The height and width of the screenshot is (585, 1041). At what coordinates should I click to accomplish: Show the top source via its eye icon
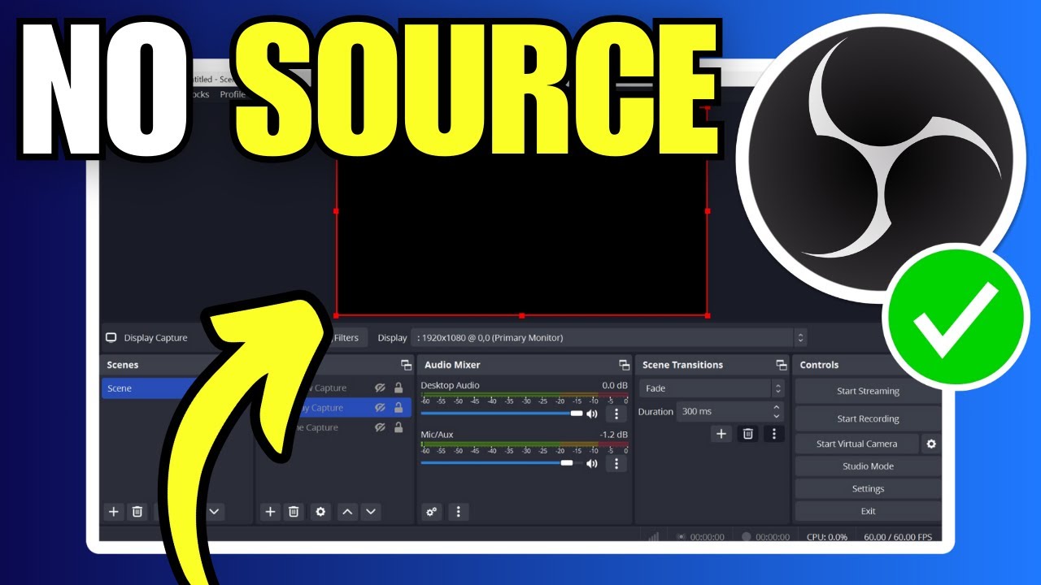[x=380, y=388]
